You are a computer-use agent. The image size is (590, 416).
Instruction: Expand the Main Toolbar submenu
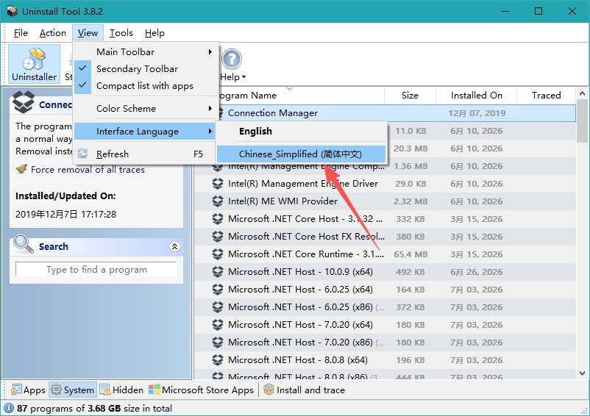pos(146,52)
